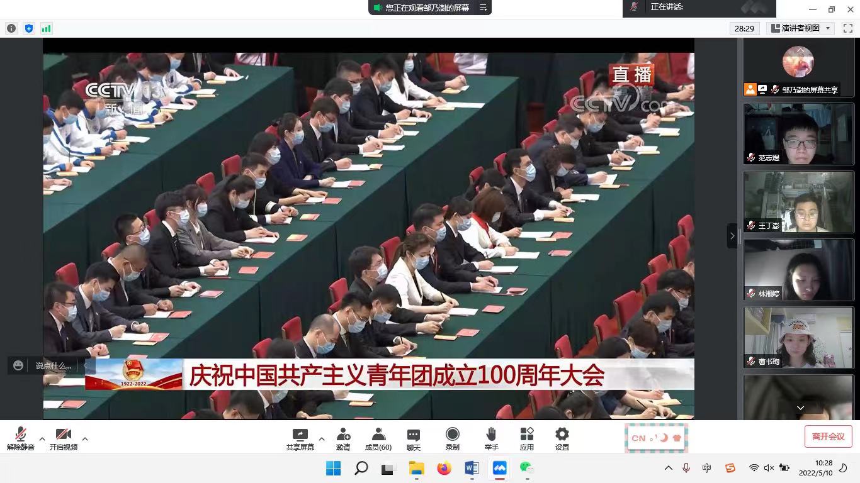The height and width of the screenshot is (483, 860).
Task: Open the meeting info icon
Action: [11, 28]
